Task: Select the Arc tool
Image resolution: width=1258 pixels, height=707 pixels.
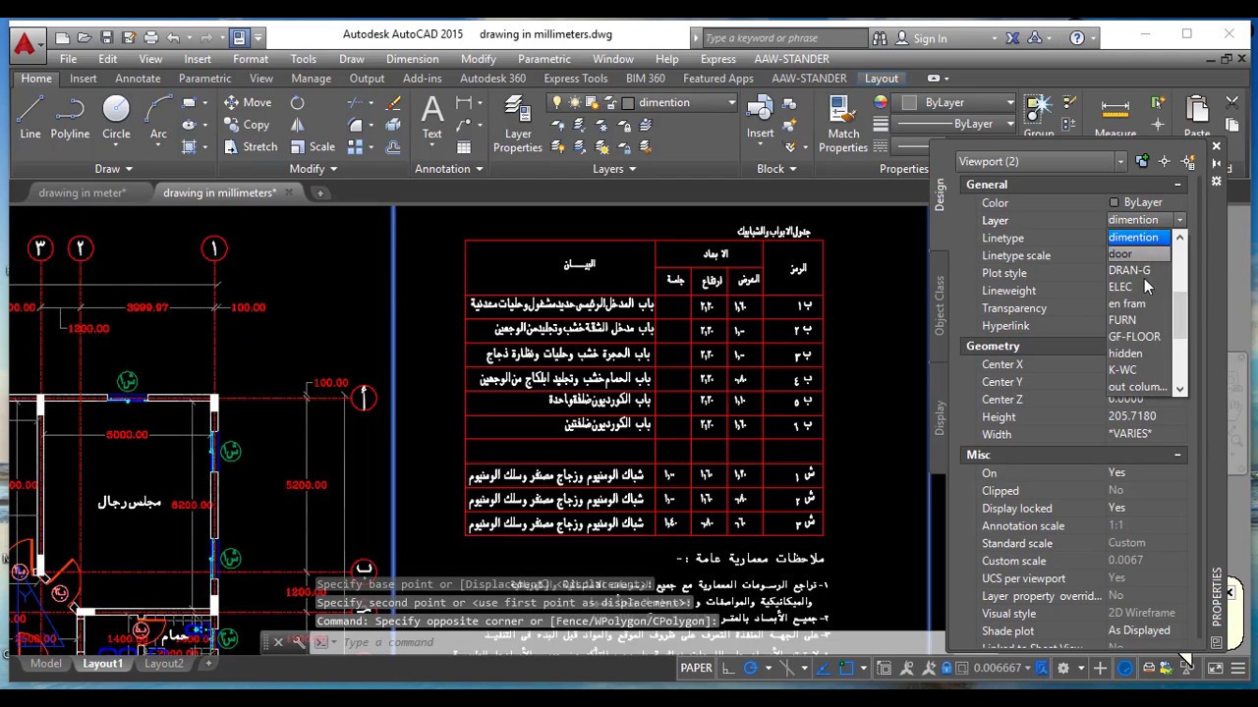Action: pos(158,118)
